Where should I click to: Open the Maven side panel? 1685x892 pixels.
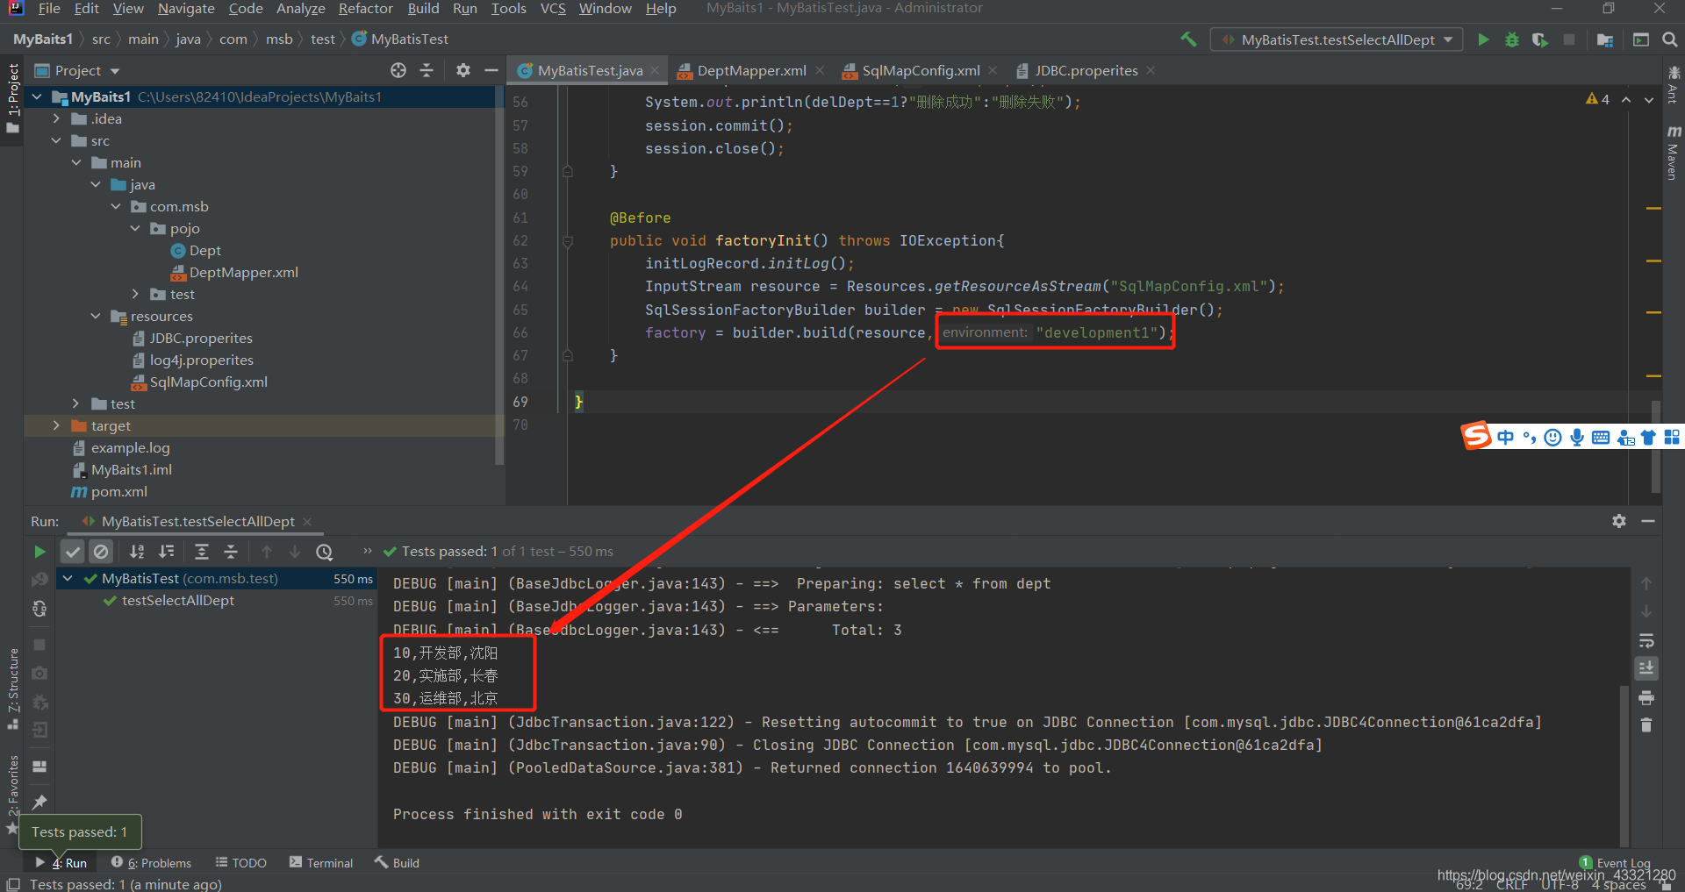click(x=1673, y=153)
